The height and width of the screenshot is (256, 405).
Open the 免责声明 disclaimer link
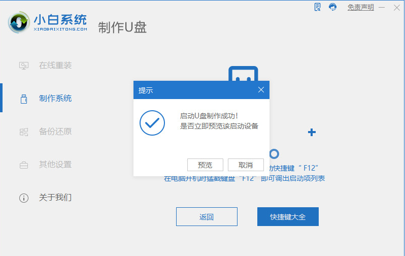360,8
